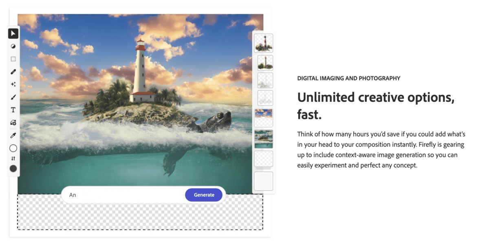Select the Ellipse shape tool
Screen dimensions: 489x247
13,148
